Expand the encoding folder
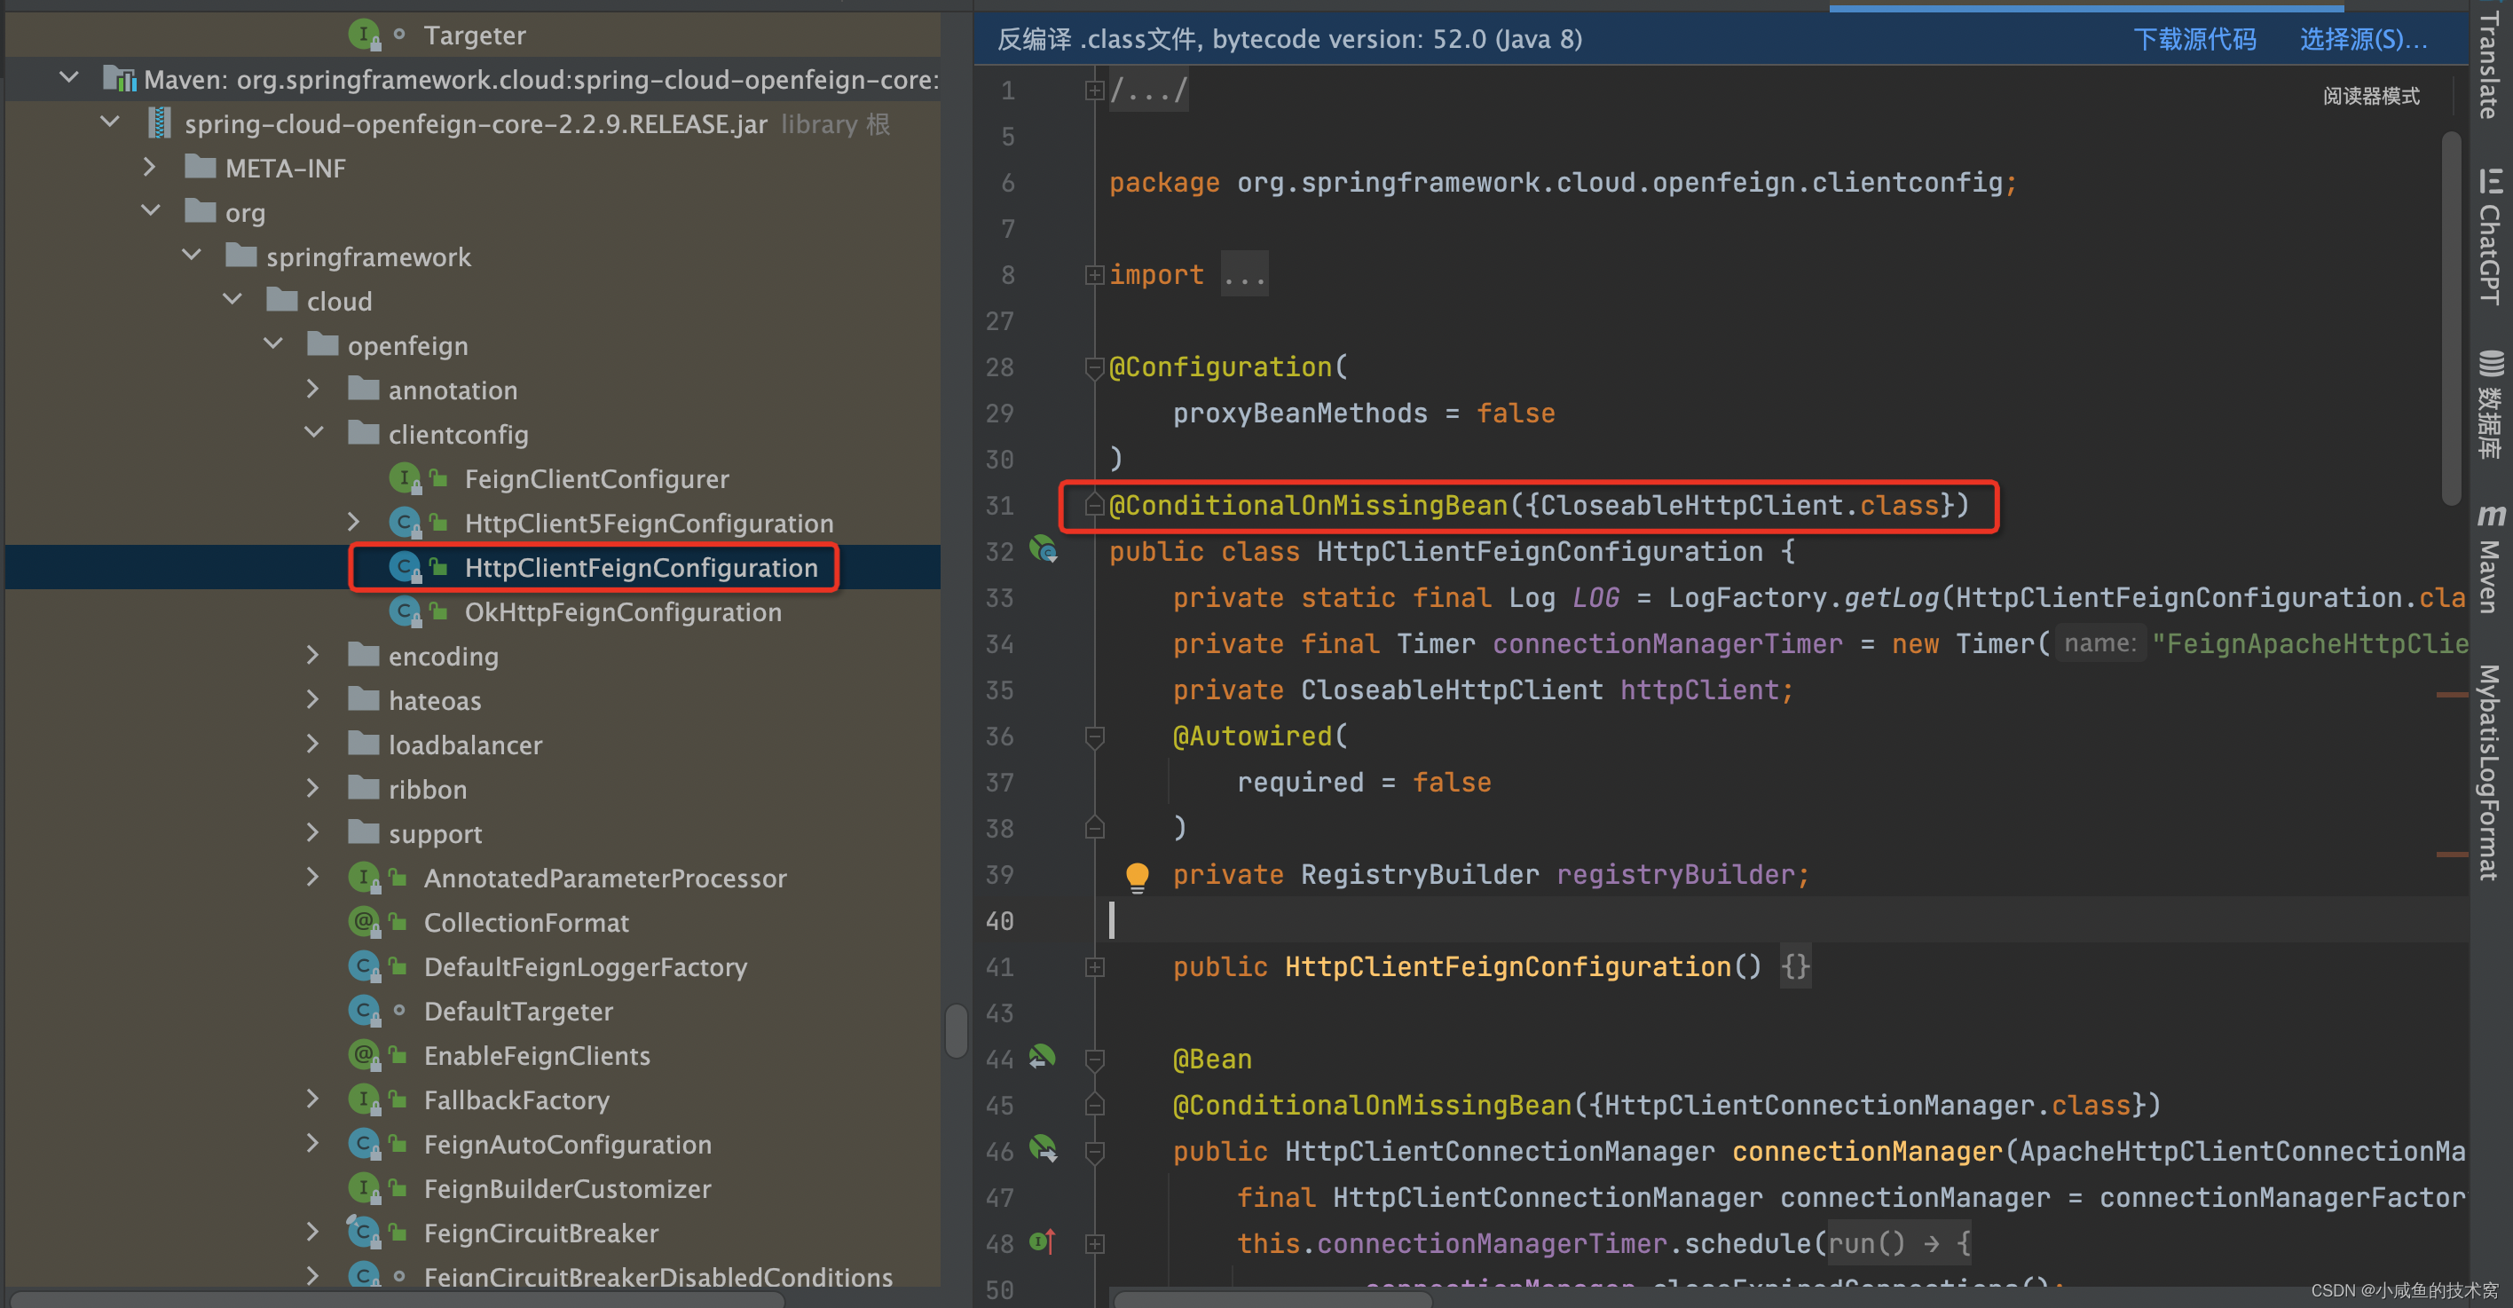The width and height of the screenshot is (2513, 1308). [313, 655]
